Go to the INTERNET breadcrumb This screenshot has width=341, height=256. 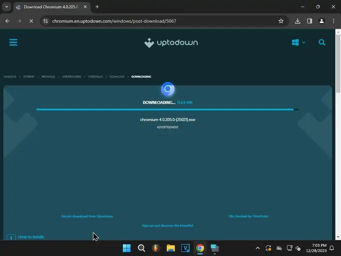(29, 77)
